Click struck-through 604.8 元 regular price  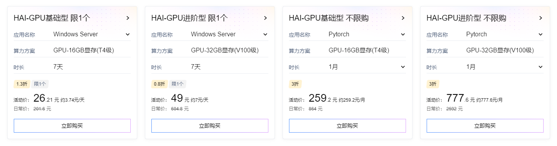coord(180,109)
